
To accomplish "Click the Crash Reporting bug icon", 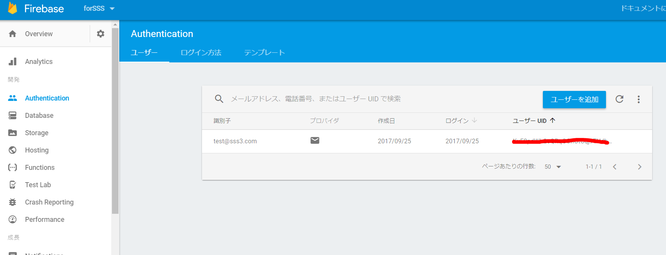I will pos(13,202).
